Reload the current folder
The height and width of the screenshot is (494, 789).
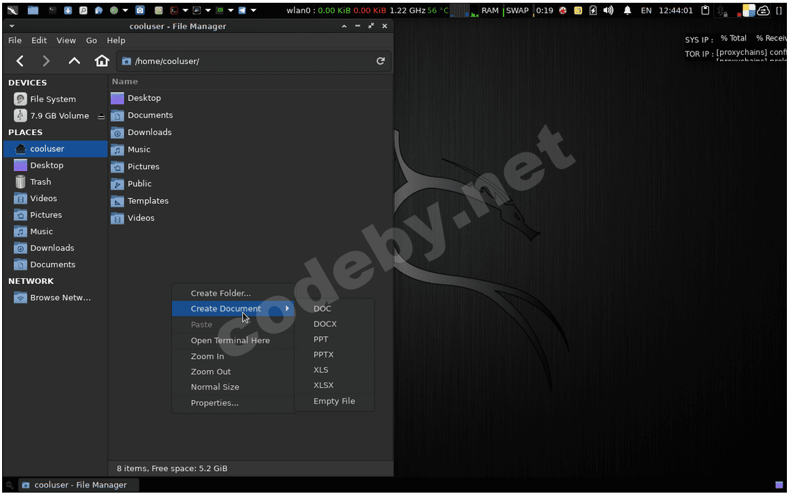click(380, 61)
